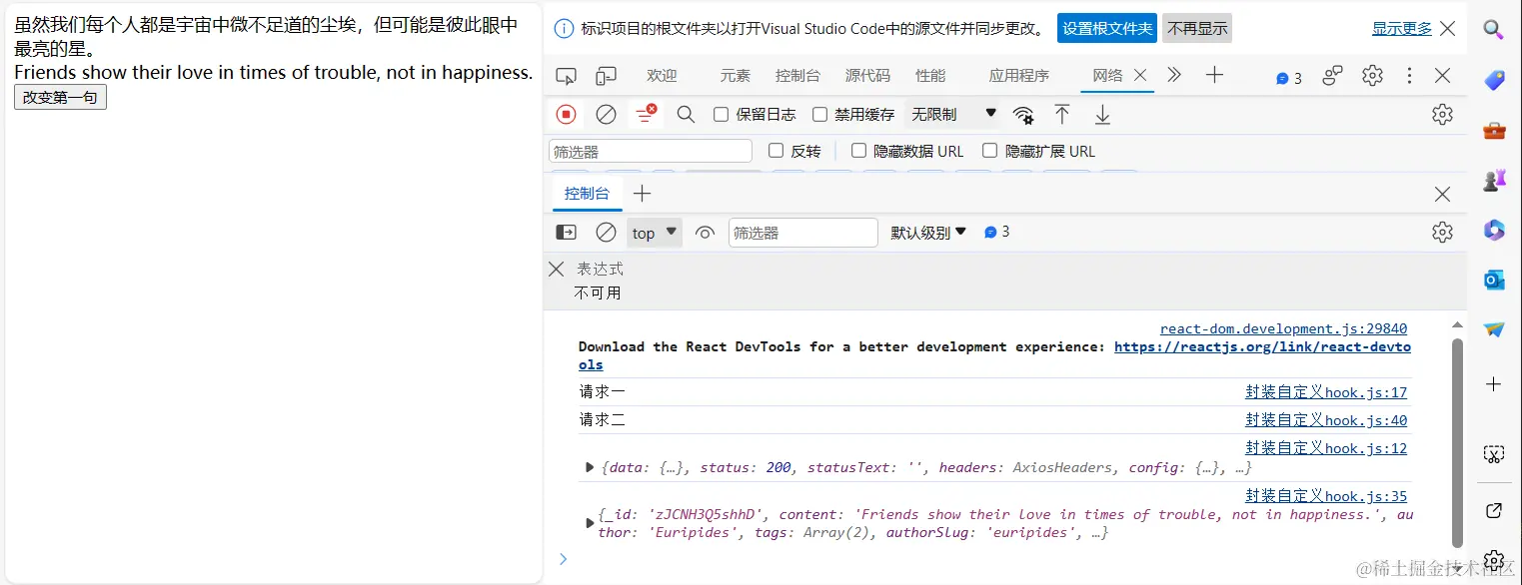Open the DevTools three-dot menu
This screenshot has width=1522, height=585.
1409,76
